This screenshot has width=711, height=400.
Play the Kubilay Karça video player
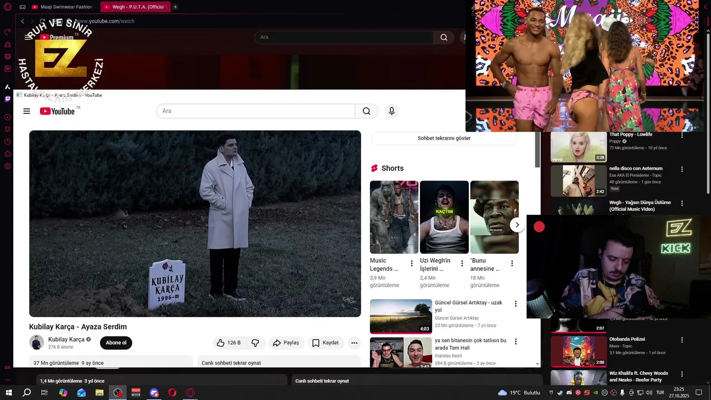tap(195, 224)
